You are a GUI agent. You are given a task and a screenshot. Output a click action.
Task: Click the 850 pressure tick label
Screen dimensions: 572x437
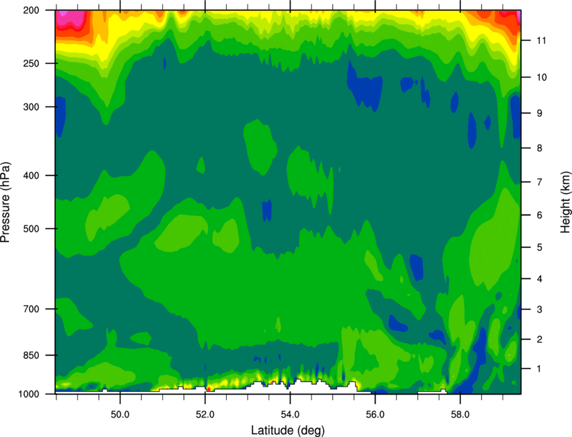pyautogui.click(x=31, y=355)
